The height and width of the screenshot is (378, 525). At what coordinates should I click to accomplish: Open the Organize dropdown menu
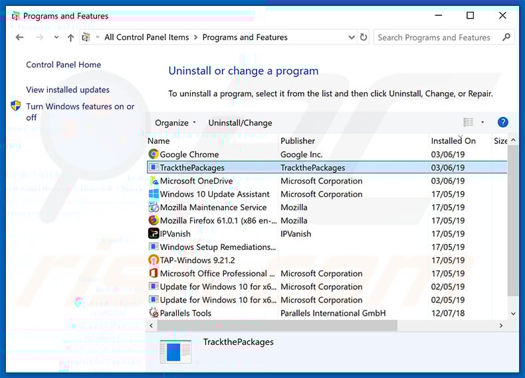point(175,123)
